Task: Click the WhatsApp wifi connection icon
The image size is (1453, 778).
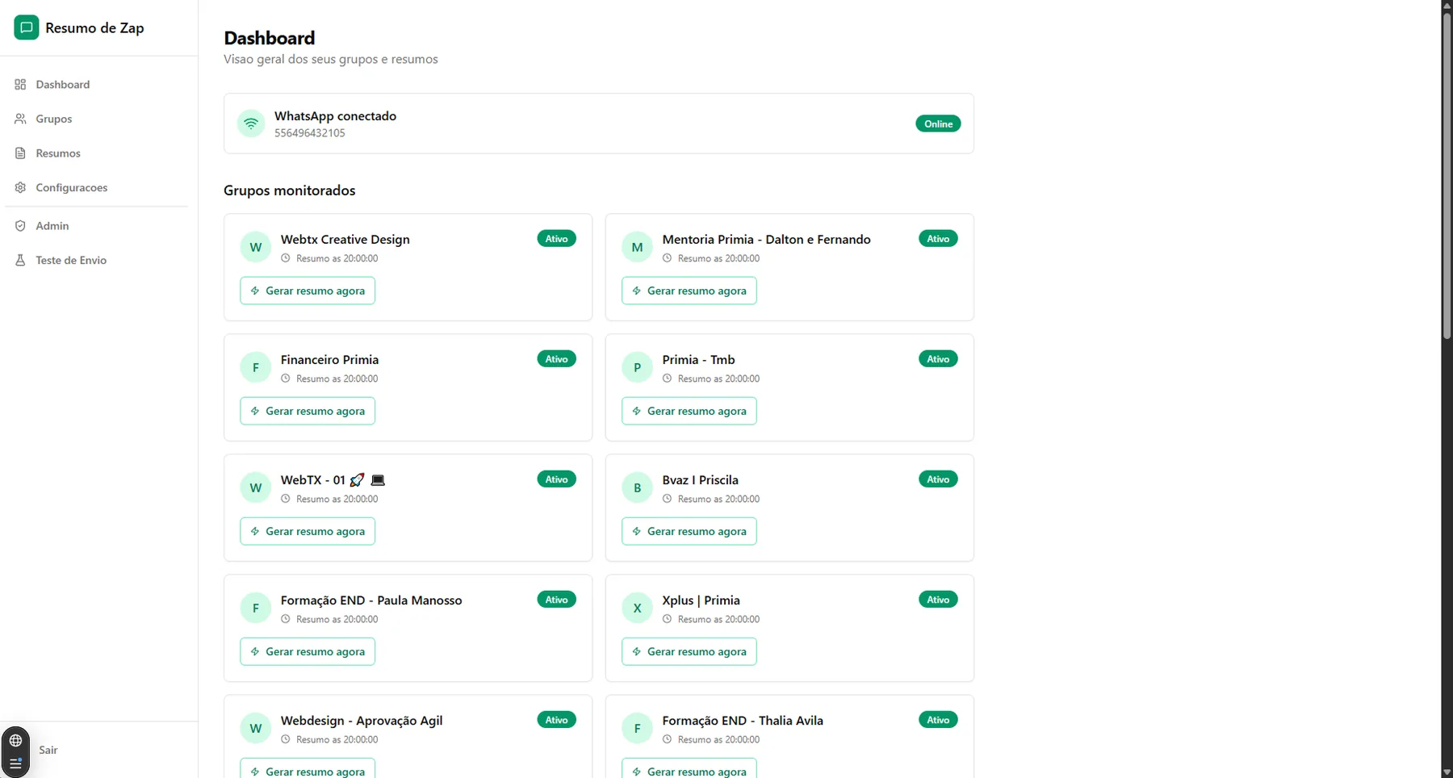Action: click(251, 123)
